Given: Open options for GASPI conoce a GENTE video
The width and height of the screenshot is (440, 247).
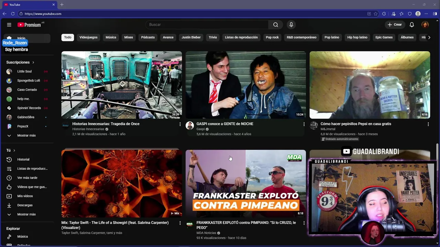Looking at the screenshot, I should (304, 124).
